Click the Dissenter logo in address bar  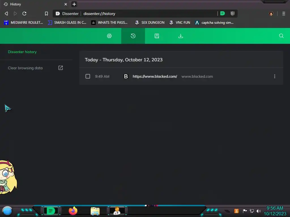click(x=58, y=14)
